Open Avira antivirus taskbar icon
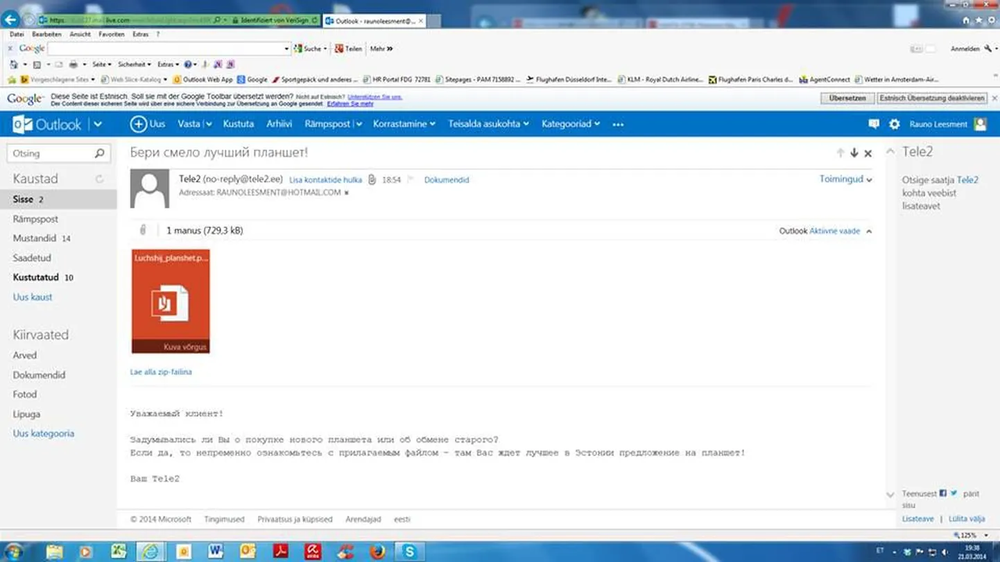The height and width of the screenshot is (562, 1000). tap(313, 552)
